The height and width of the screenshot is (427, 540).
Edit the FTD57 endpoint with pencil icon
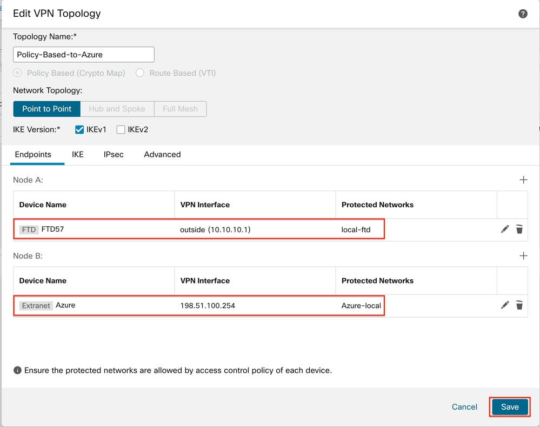(x=505, y=229)
